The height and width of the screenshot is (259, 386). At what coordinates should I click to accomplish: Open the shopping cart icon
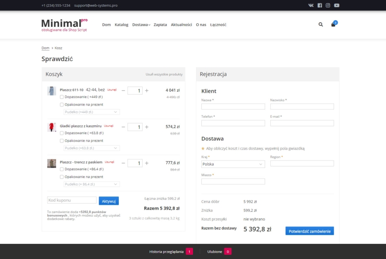tap(333, 25)
